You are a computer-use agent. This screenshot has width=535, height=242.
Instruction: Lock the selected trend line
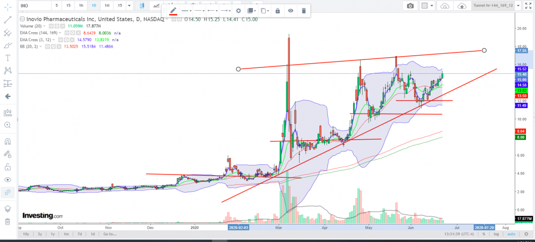[278, 11]
